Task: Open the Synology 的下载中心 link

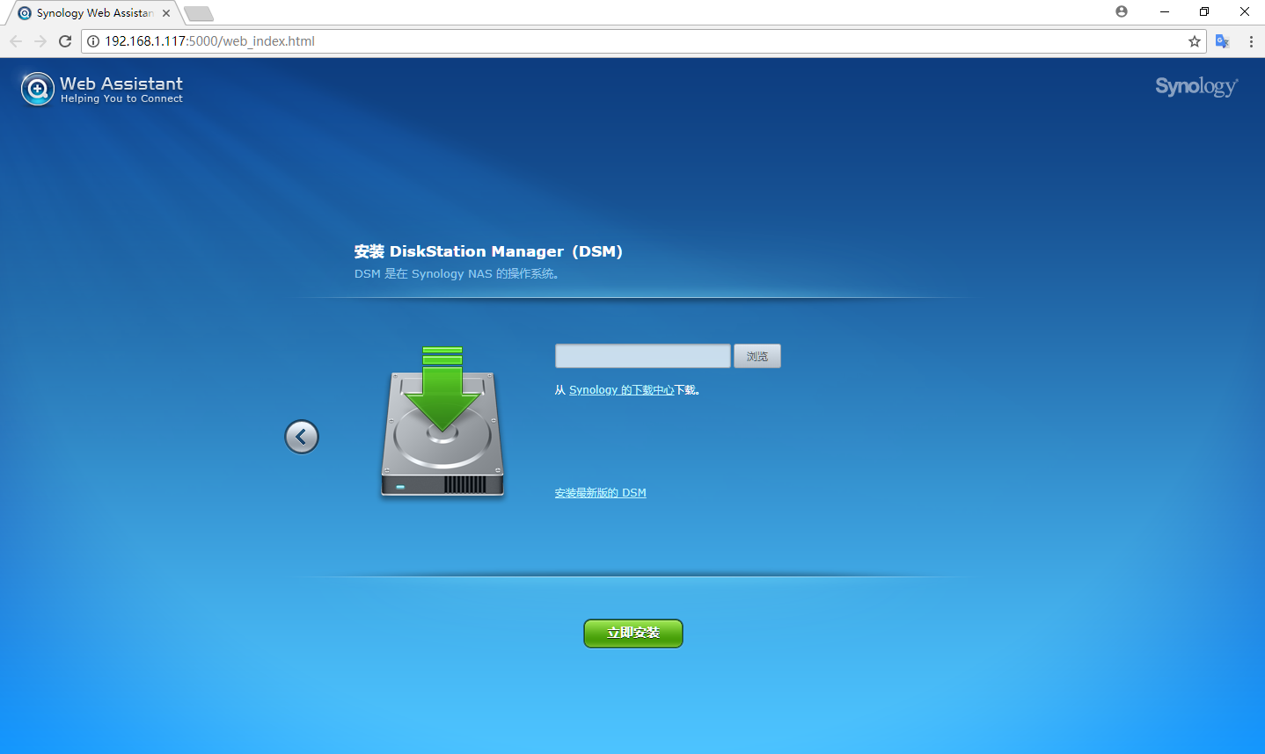Action: click(621, 390)
